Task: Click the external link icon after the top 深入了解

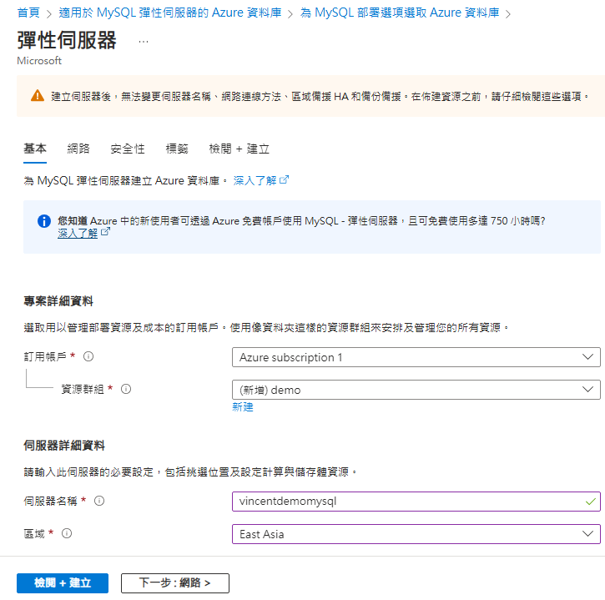Action: pyautogui.click(x=284, y=179)
